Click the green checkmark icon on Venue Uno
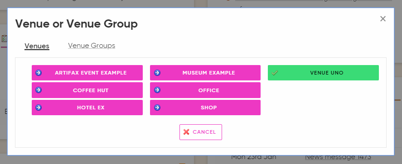This screenshot has width=402, height=164. pos(275,73)
